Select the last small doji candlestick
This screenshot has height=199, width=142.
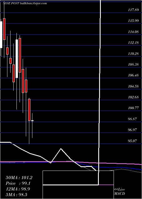click(32, 121)
